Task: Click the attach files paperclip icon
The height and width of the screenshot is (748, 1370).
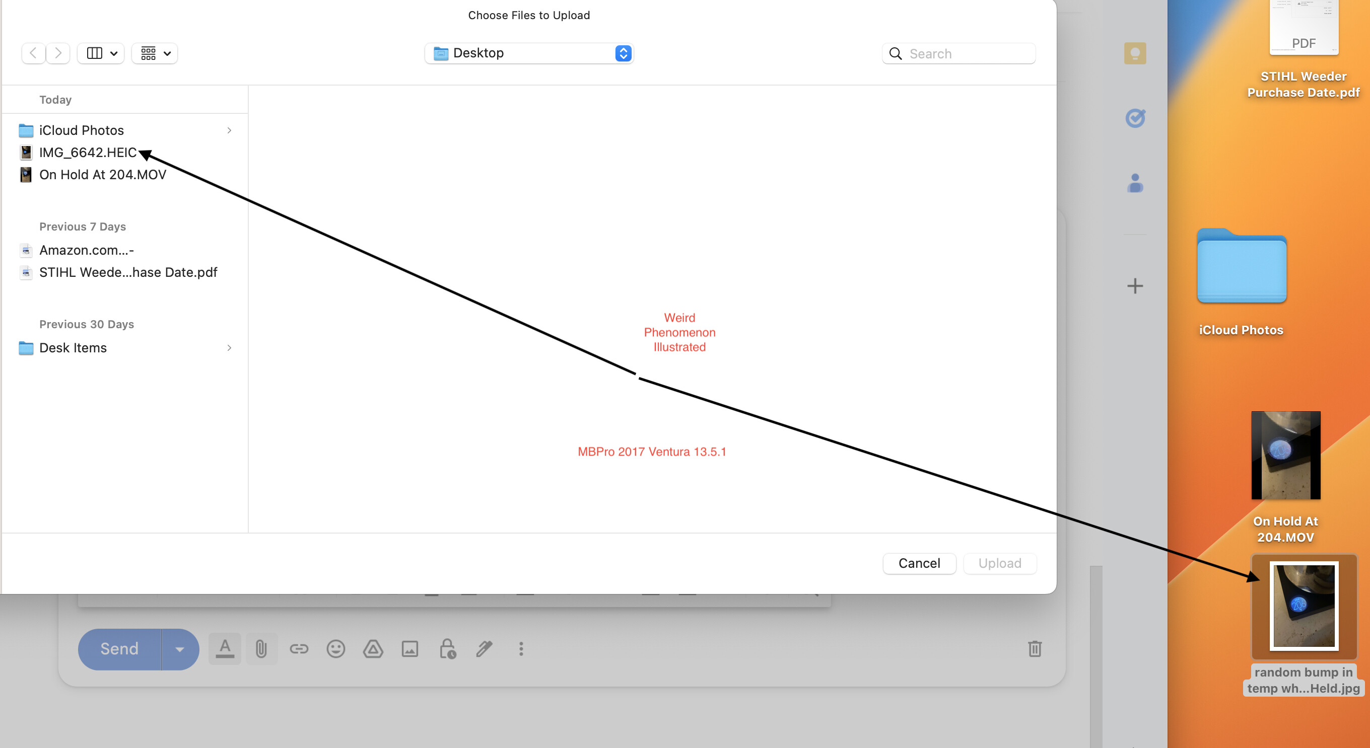Action: 261,649
